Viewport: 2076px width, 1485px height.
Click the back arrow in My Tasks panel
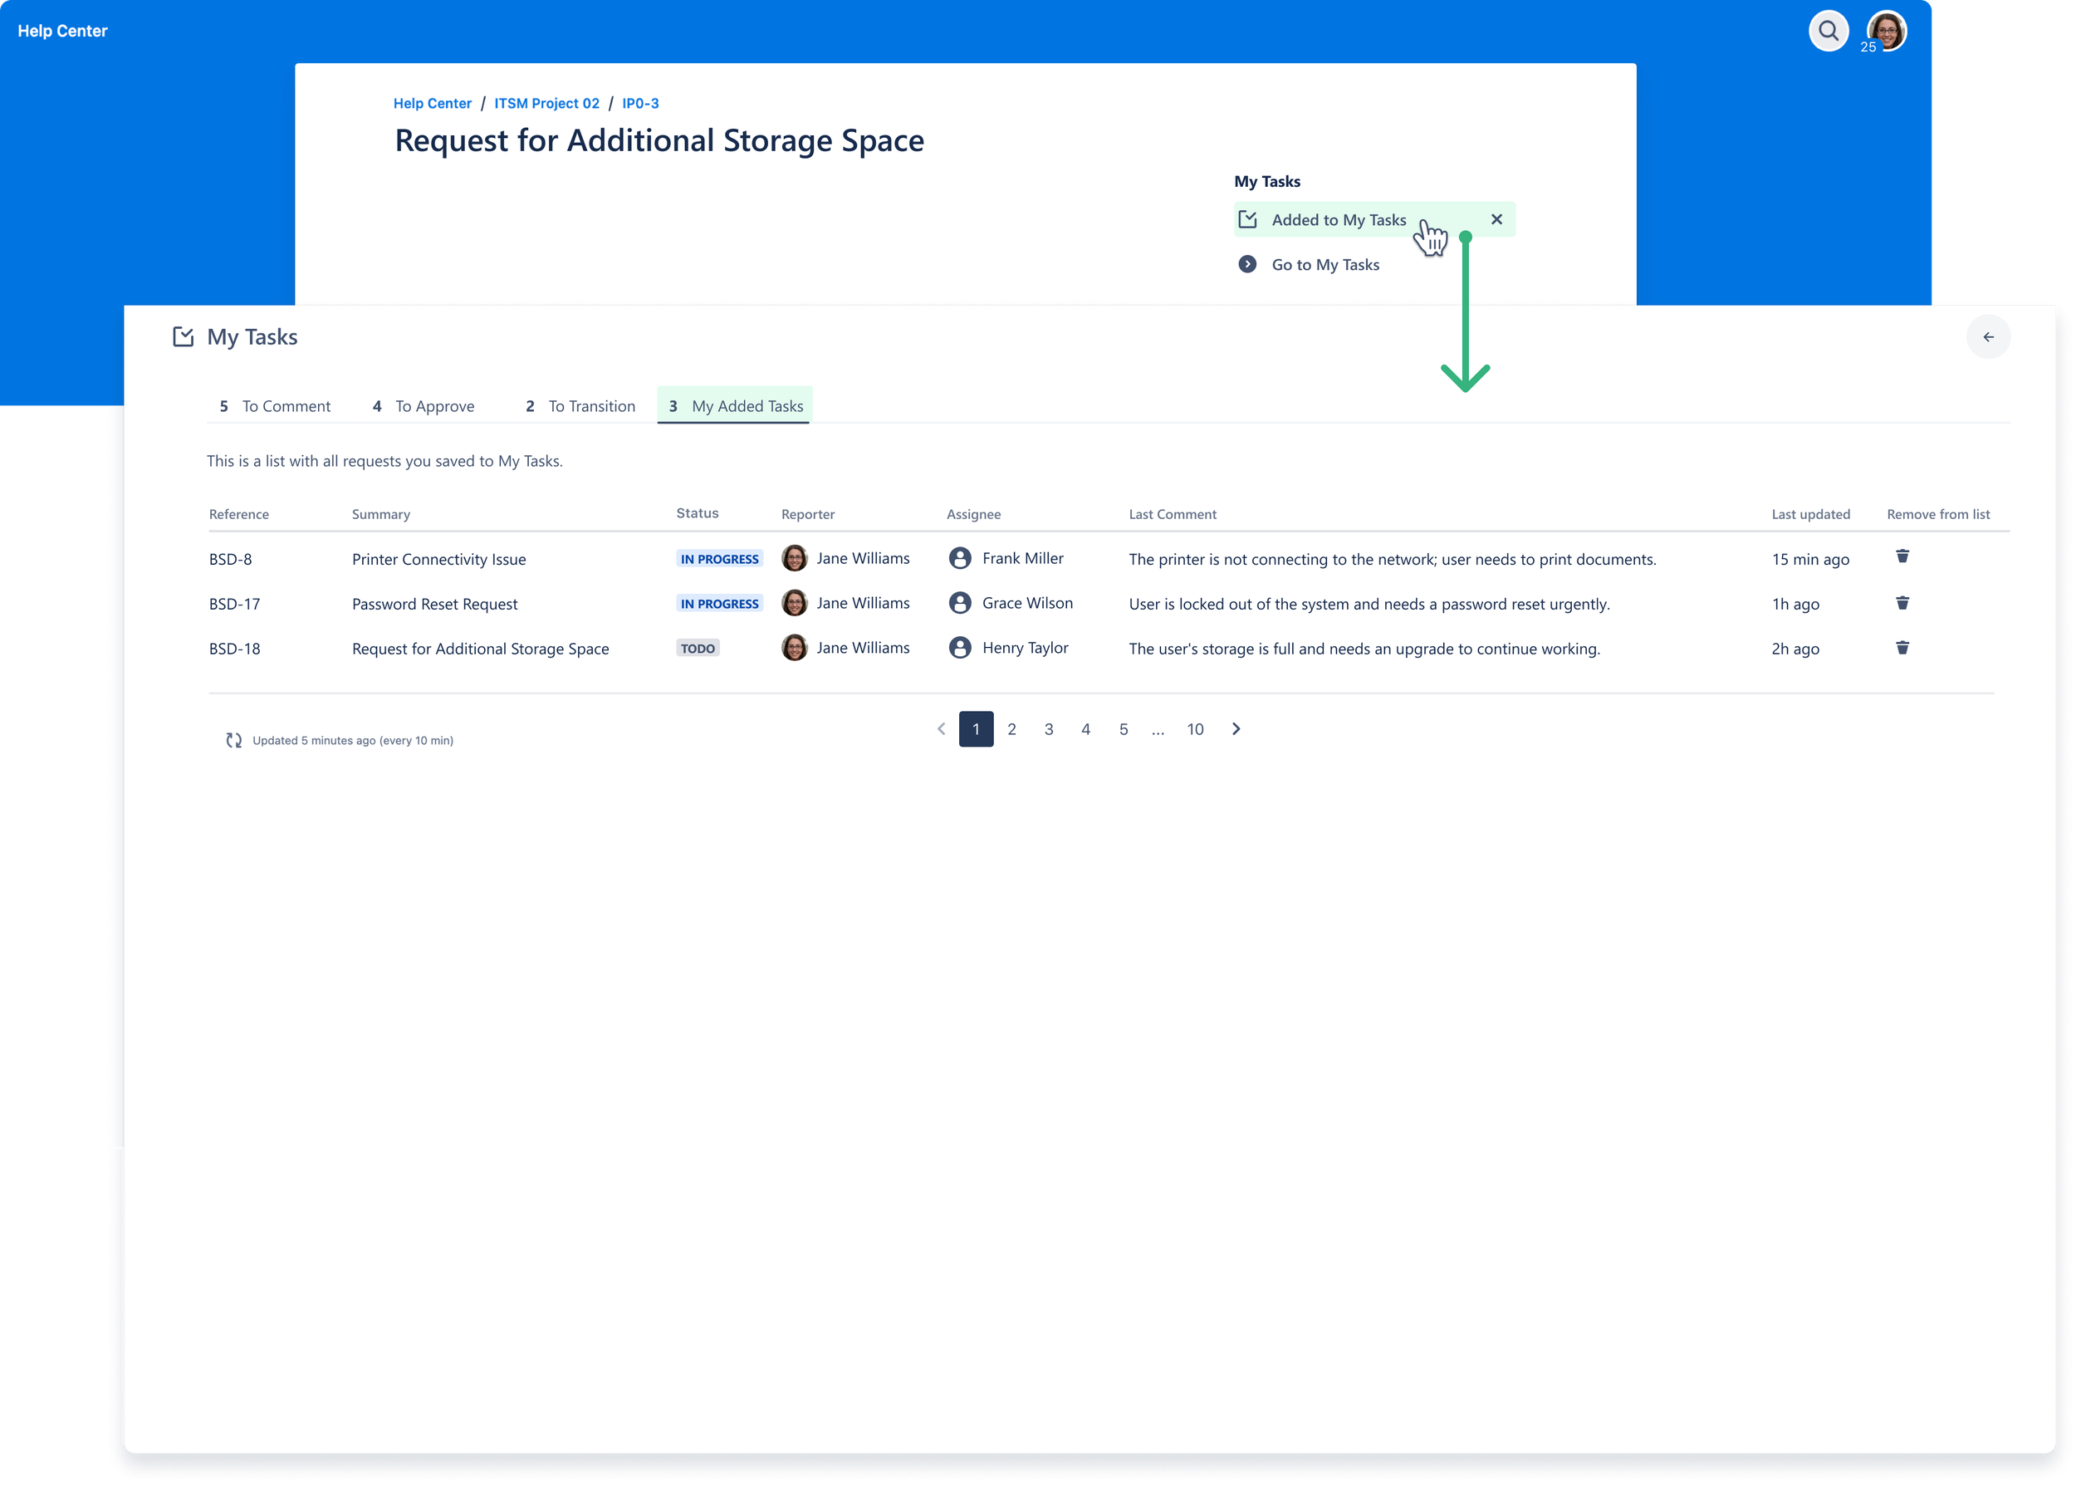(1988, 337)
